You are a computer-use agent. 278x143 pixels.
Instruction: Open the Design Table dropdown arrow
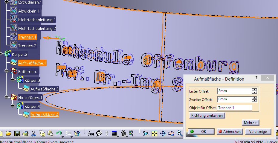point(118,137)
